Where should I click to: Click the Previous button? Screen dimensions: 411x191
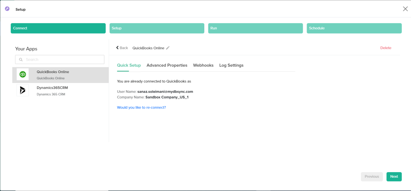[372, 177]
